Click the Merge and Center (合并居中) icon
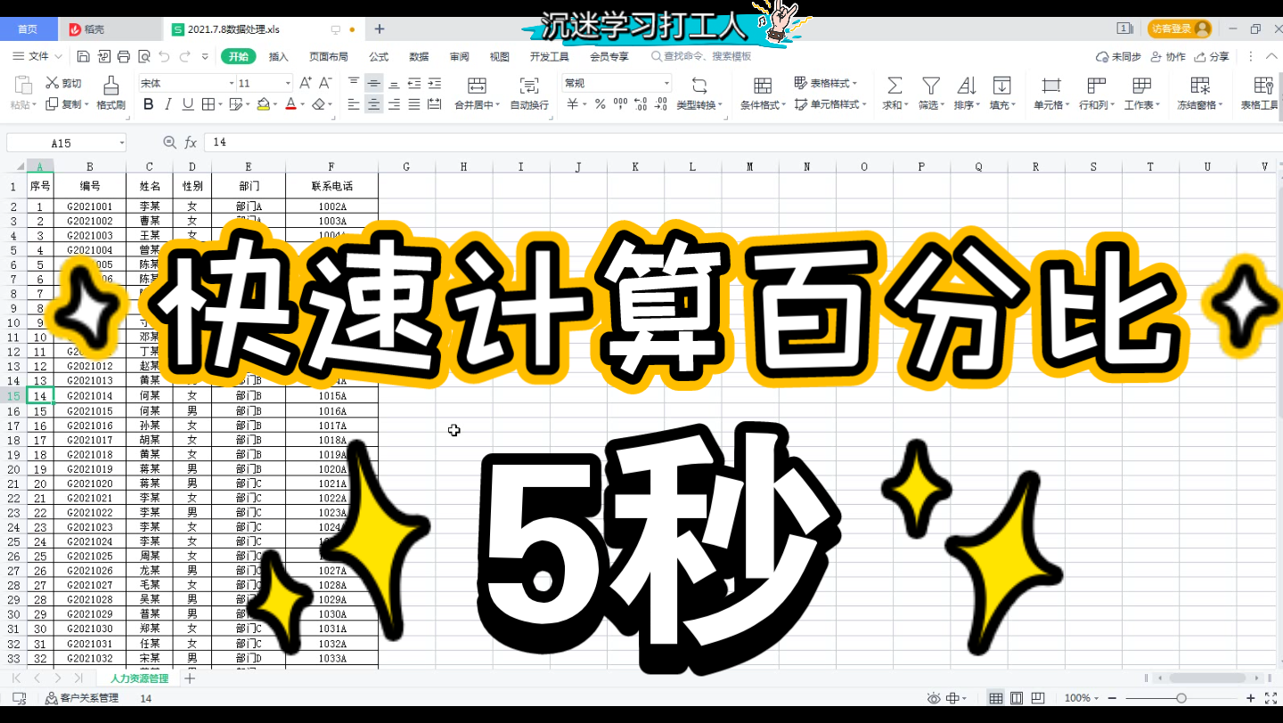The image size is (1283, 723). (x=477, y=85)
